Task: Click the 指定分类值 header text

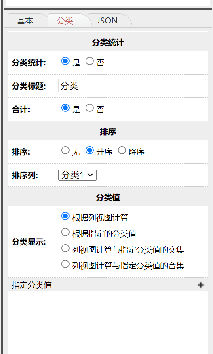Action: click(x=32, y=285)
